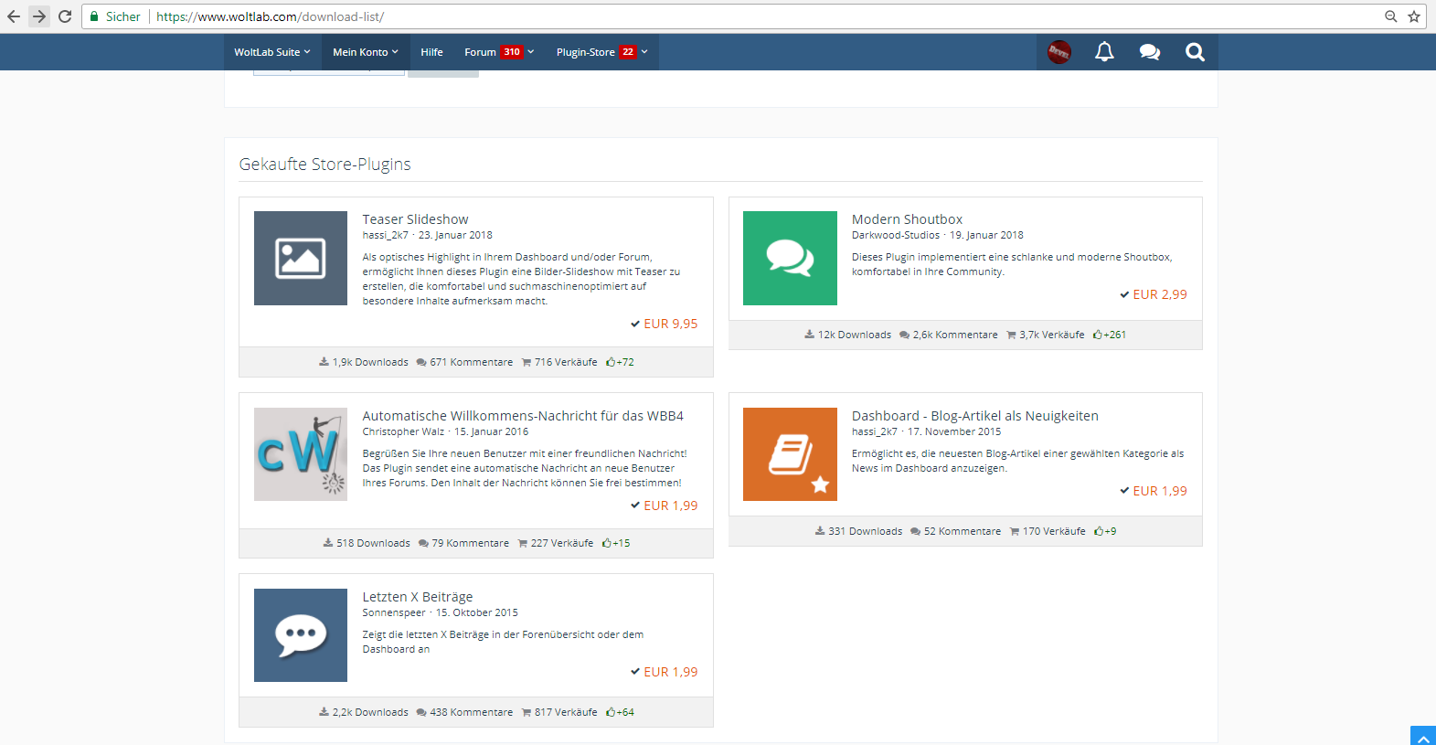Click the browser zoom magnifier icon
The width and height of the screenshot is (1436, 745).
click(1390, 16)
